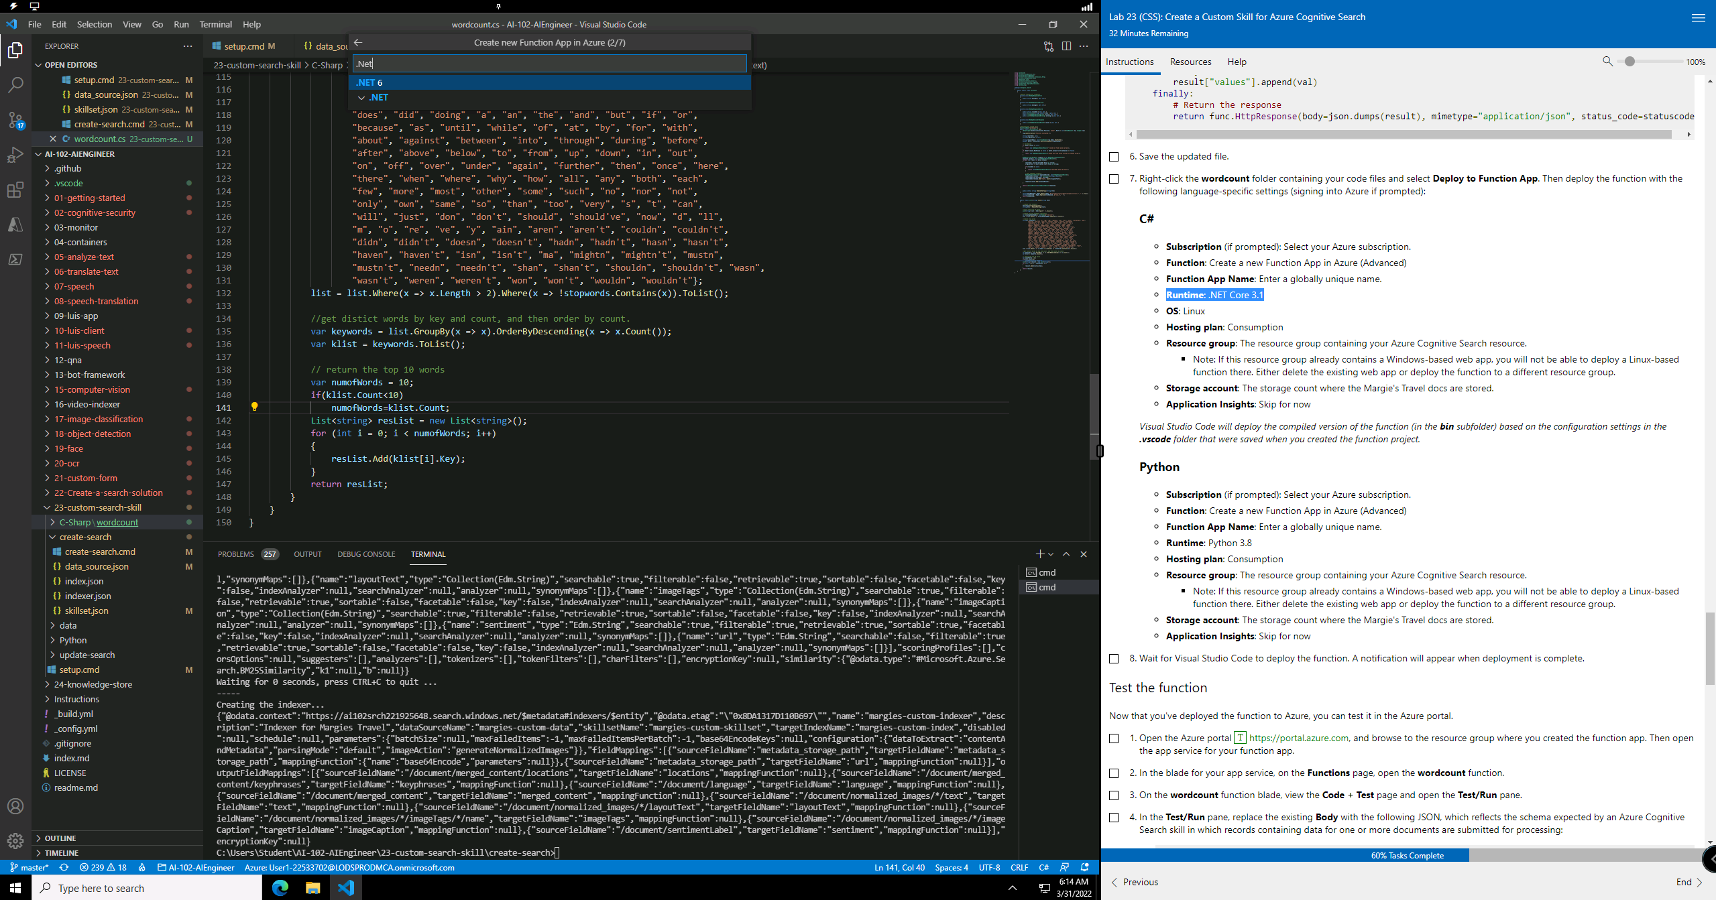Viewport: 1716px width, 900px height.
Task: Open the Extensions view
Action: coord(15,190)
